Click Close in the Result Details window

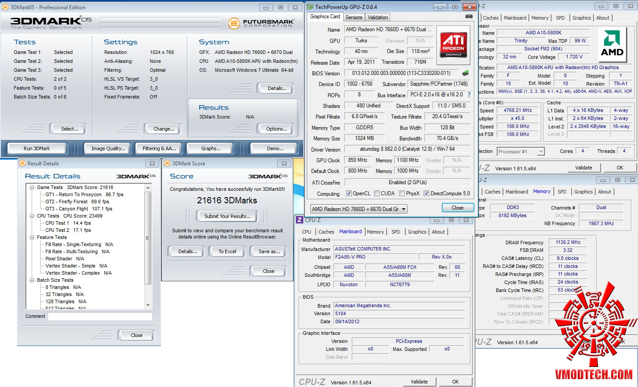[136, 335]
